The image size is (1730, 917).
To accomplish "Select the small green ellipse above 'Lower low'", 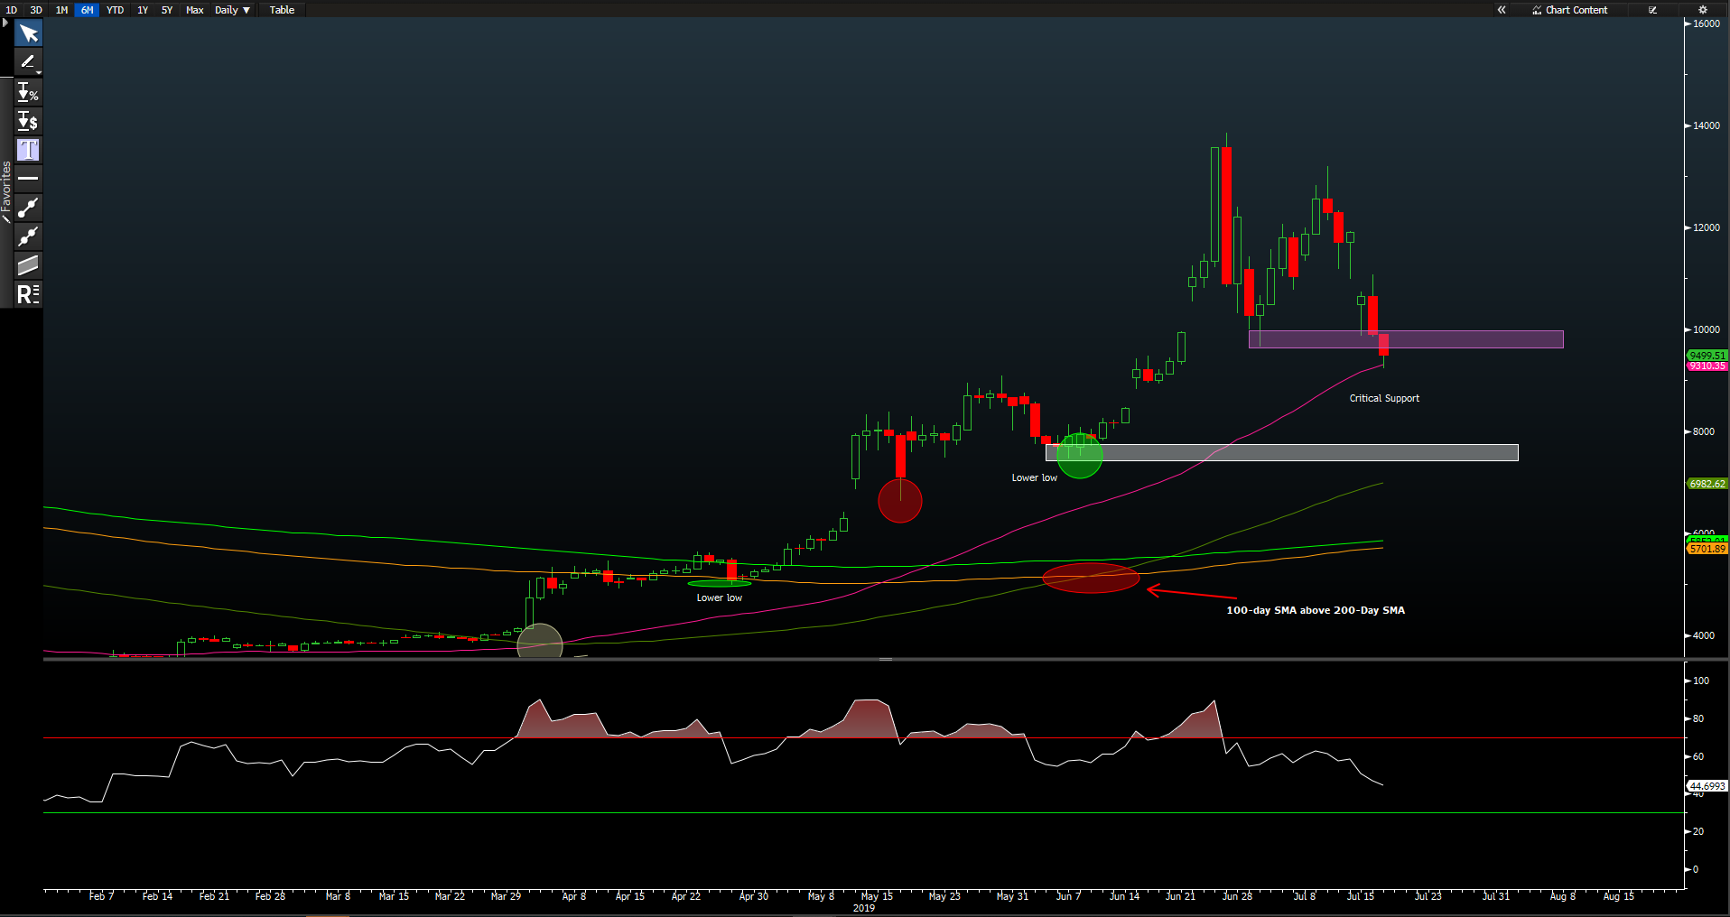I will tap(720, 583).
